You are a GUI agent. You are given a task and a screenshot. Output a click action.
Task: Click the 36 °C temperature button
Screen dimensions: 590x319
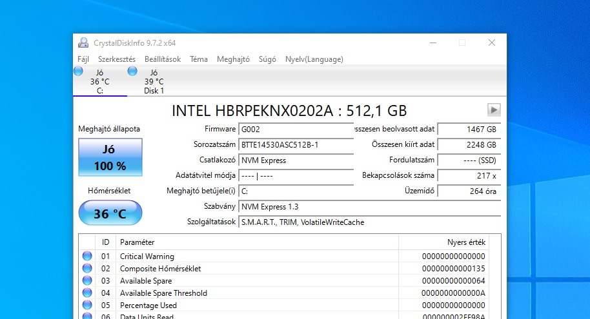pyautogui.click(x=110, y=213)
